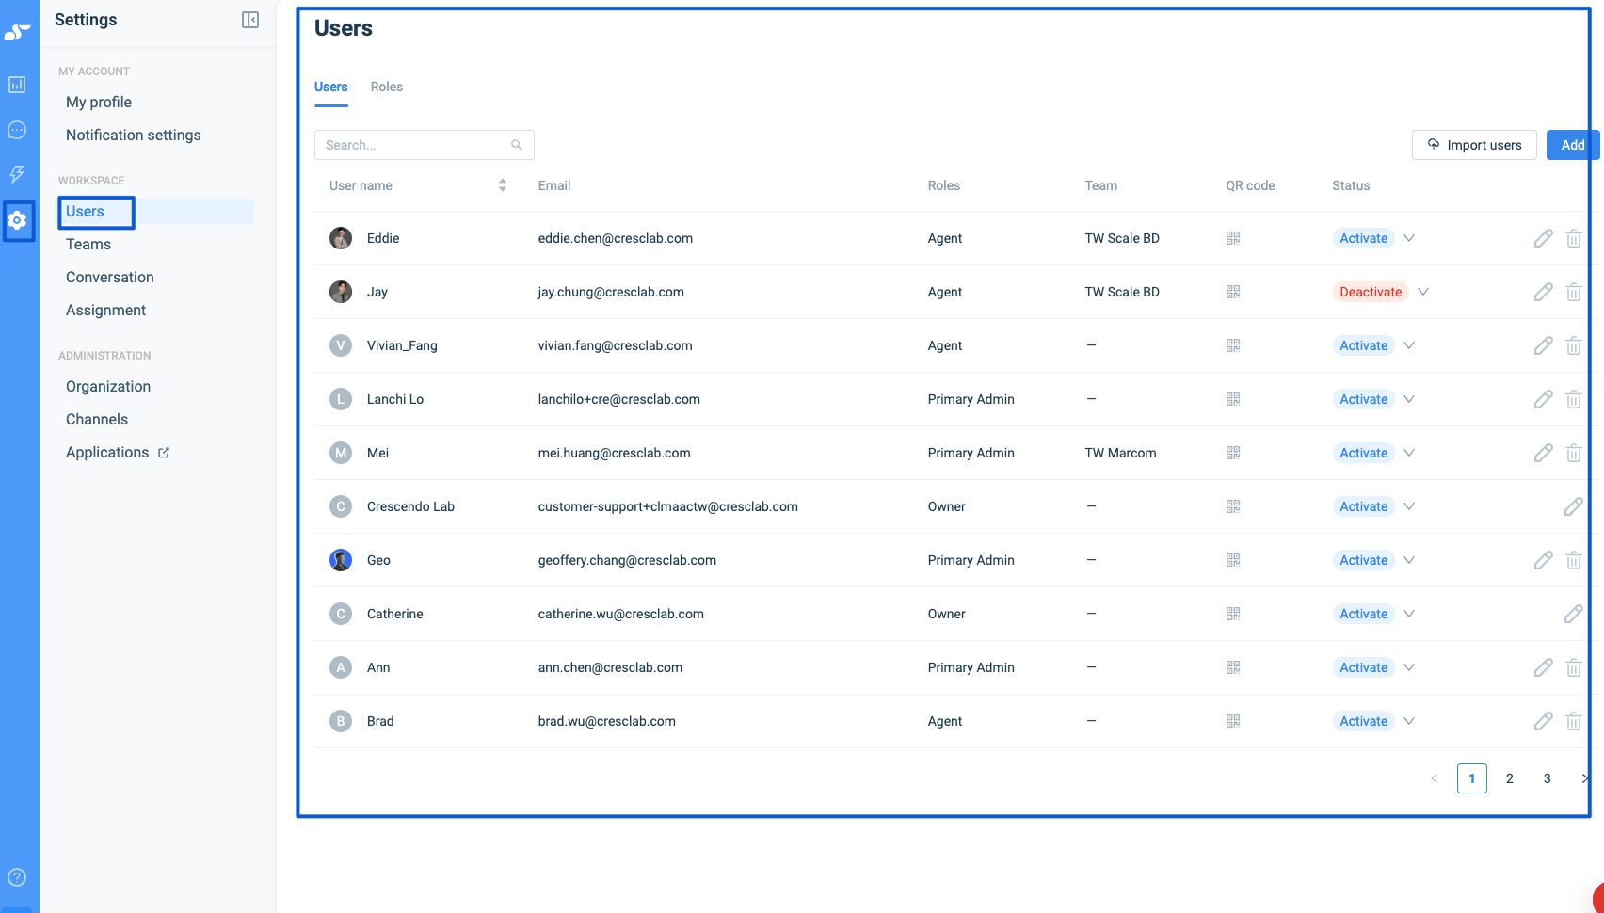This screenshot has width=1604, height=913.
Task: Expand status dropdown for Mei
Action: (1409, 453)
